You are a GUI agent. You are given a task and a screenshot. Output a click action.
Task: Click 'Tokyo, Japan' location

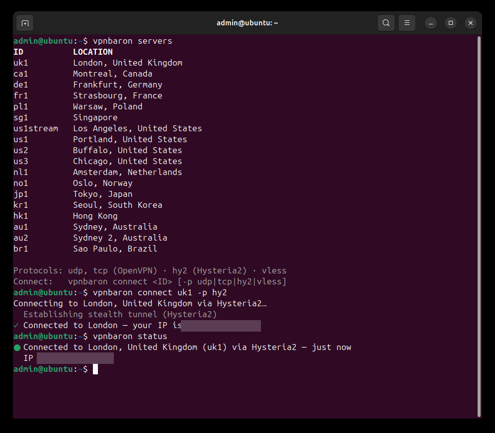(102, 194)
